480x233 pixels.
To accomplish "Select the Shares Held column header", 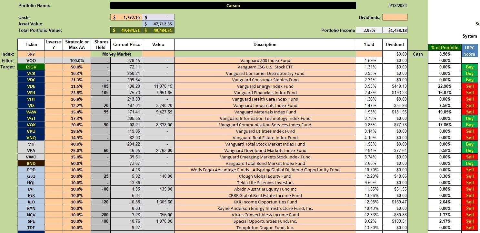I will pos(101,45).
